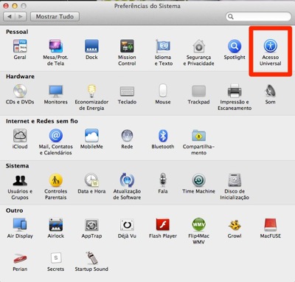Screen dimensions: 295x282
Task: Go forward with the right arrow button
Action: tap(21, 16)
